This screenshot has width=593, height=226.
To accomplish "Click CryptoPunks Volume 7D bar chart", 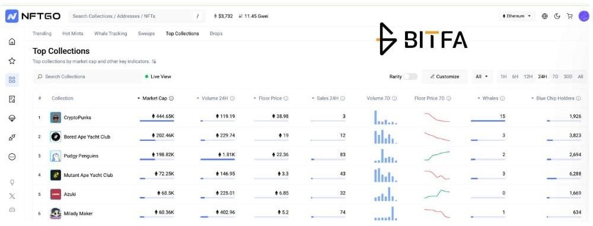I will pos(386,117).
